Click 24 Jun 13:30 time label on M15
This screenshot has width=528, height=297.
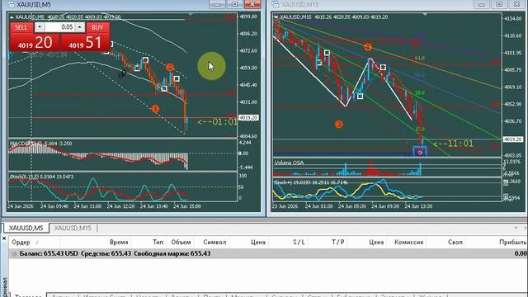pos(418,206)
